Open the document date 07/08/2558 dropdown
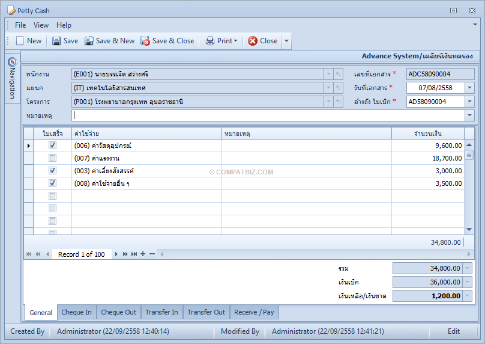 [x=469, y=88]
